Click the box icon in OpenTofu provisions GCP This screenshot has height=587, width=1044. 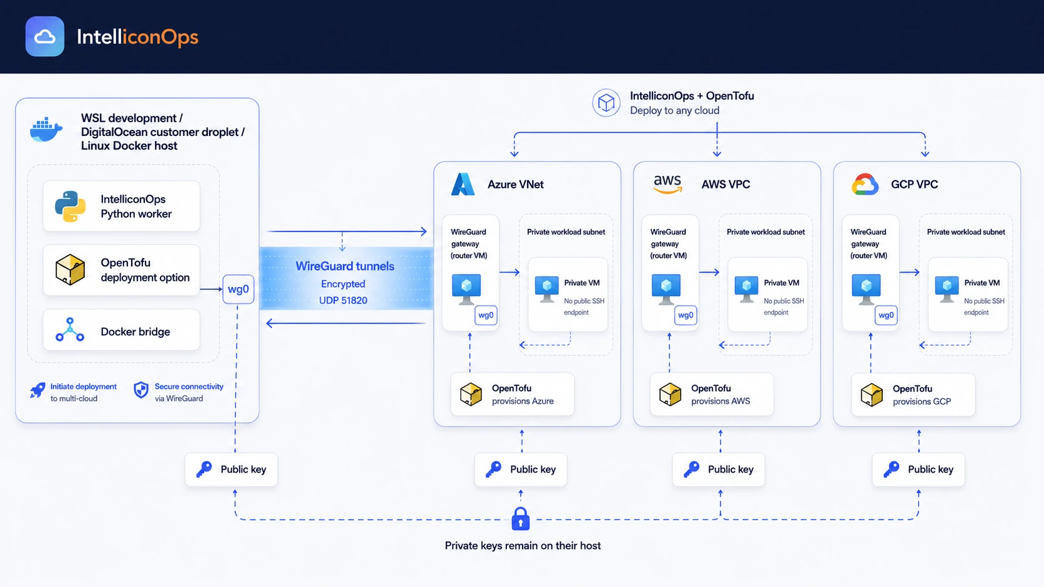tap(872, 395)
